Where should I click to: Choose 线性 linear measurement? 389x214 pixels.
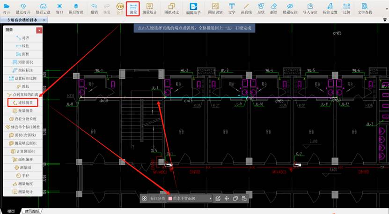point(23,46)
